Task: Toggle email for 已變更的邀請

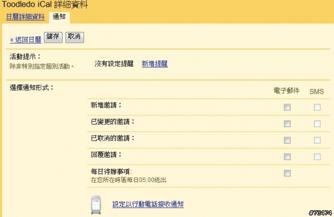Action: [287, 124]
